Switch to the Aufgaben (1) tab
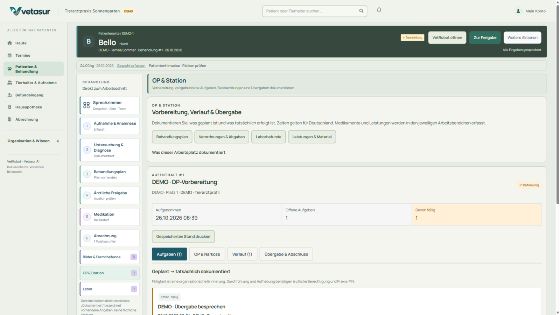The height and width of the screenshot is (315, 560). [169, 254]
